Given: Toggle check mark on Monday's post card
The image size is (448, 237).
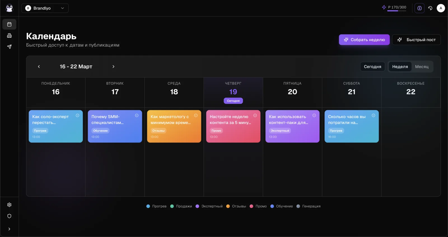Looking at the screenshot, I should (78, 115).
